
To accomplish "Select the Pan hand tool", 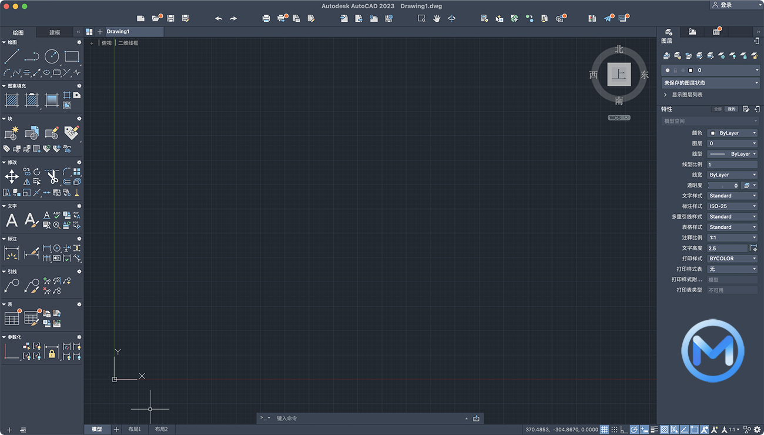I will (x=437, y=19).
